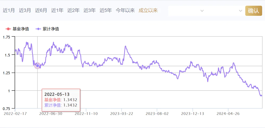Click the 2023-03-22 x-axis date label
The height and width of the screenshot is (128, 265).
[x=122, y=114]
